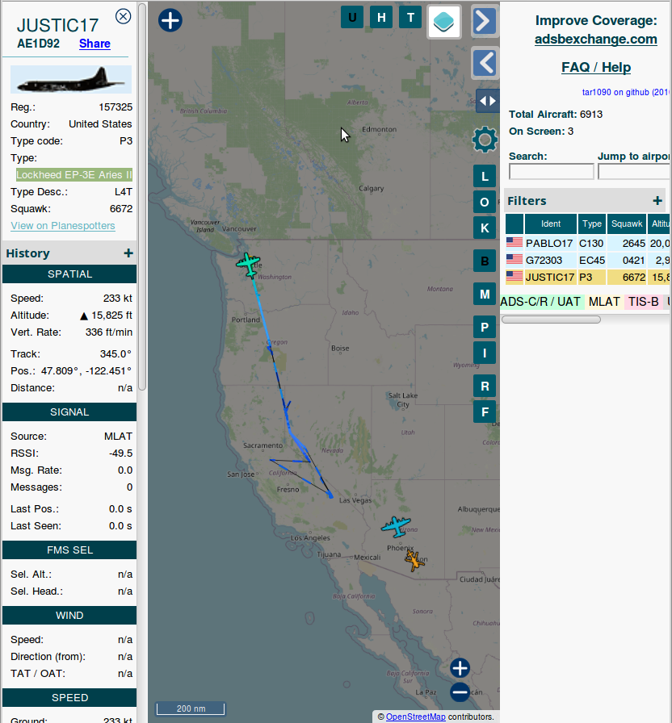The width and height of the screenshot is (672, 723).
Task: Click the SIGNAL section header
Action: click(69, 412)
